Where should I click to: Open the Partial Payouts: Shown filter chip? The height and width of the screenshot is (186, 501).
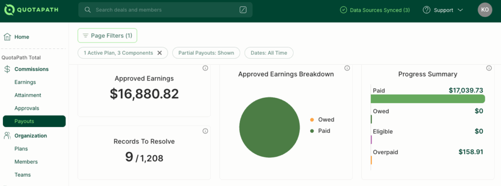tap(206, 53)
